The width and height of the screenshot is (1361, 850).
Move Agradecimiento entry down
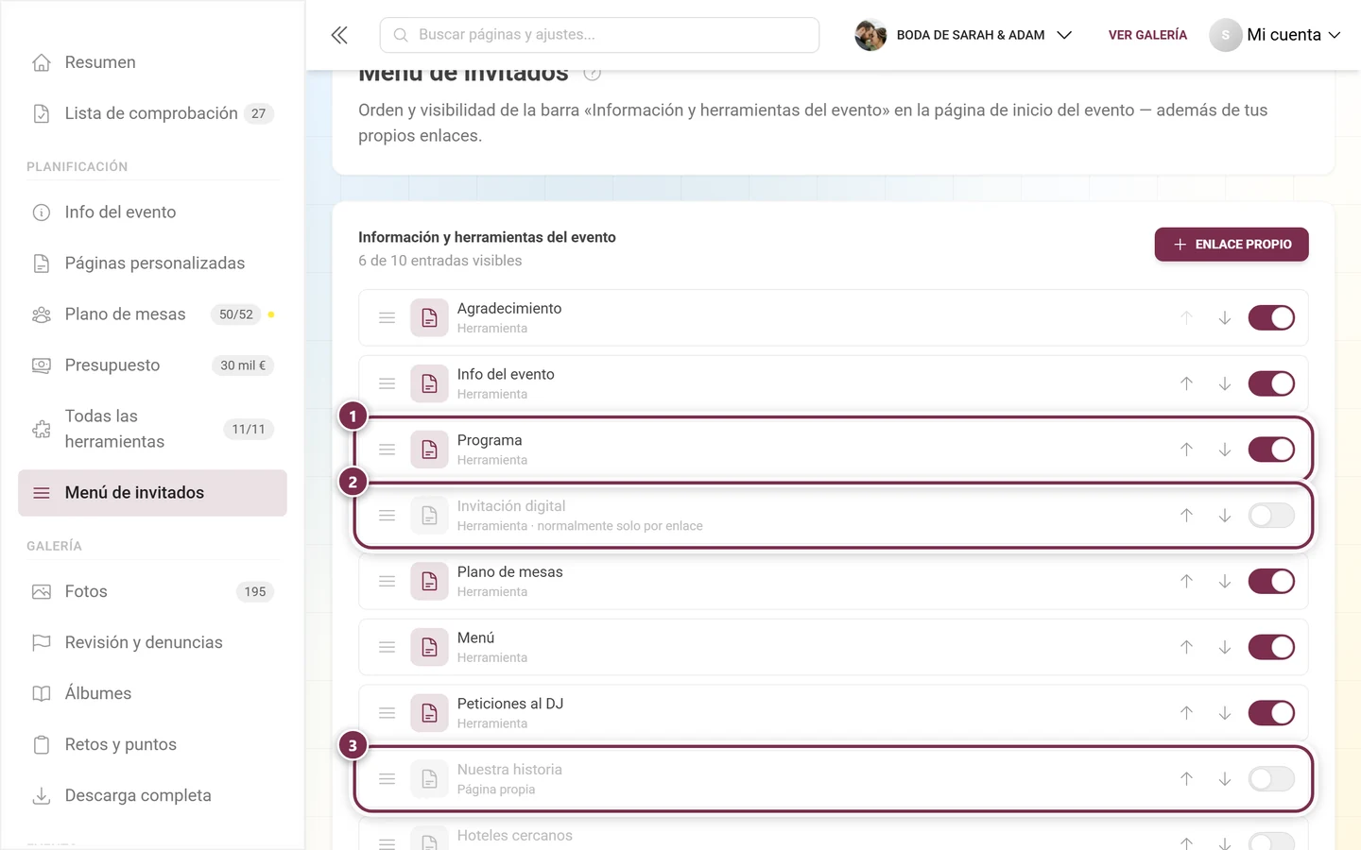pyautogui.click(x=1224, y=318)
